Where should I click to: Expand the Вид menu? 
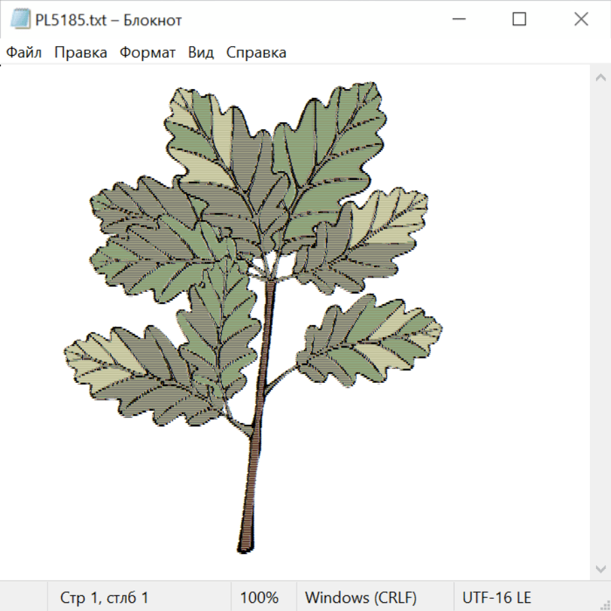pyautogui.click(x=201, y=53)
